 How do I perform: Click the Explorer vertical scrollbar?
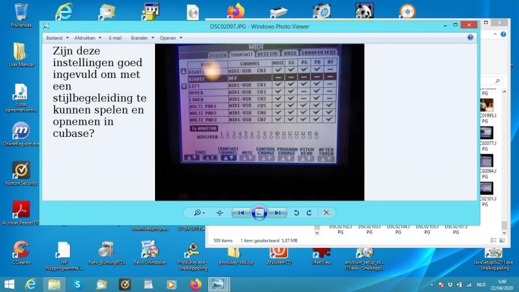[504, 162]
